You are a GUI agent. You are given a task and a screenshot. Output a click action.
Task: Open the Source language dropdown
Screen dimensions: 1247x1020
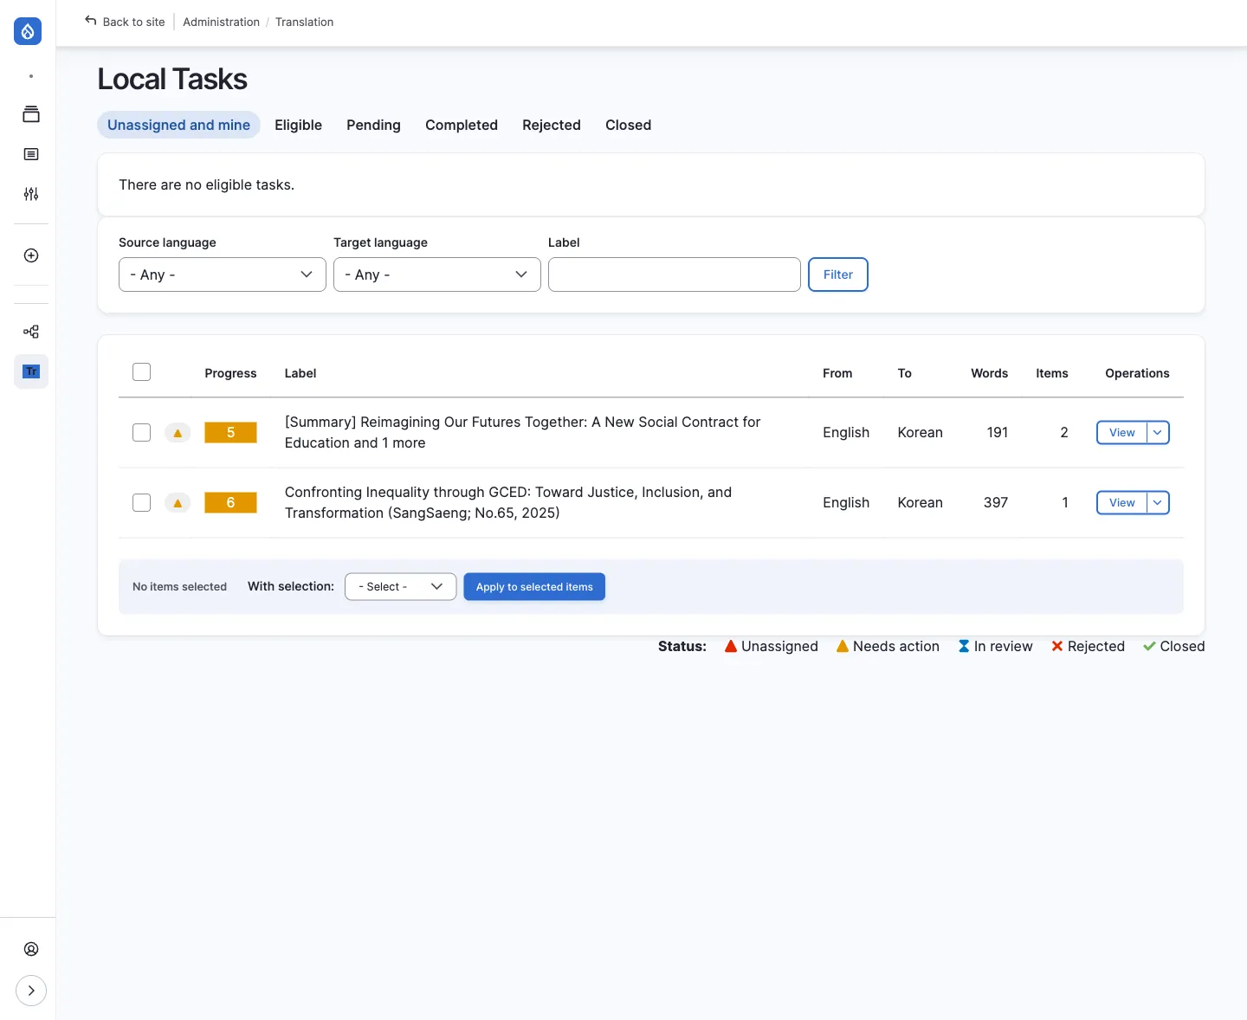coord(222,274)
